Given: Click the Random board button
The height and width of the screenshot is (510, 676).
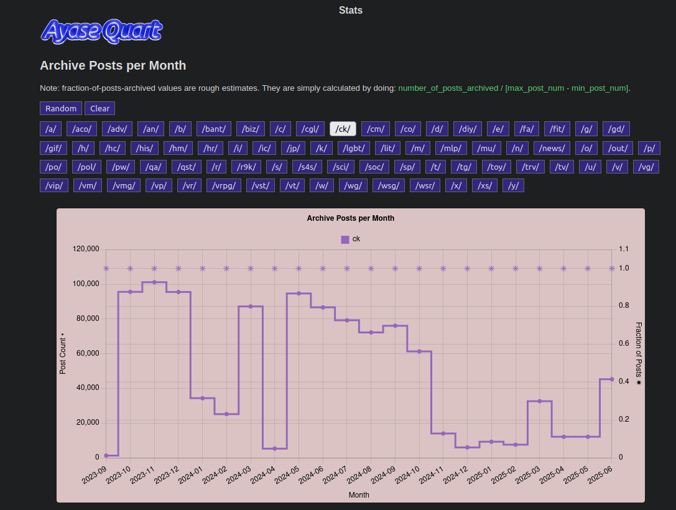Looking at the screenshot, I should point(61,108).
